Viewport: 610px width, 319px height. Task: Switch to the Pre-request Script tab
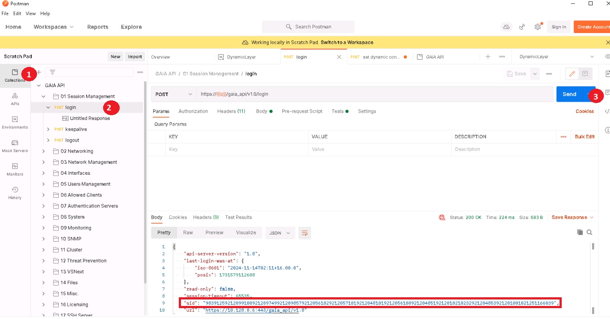[x=302, y=111]
